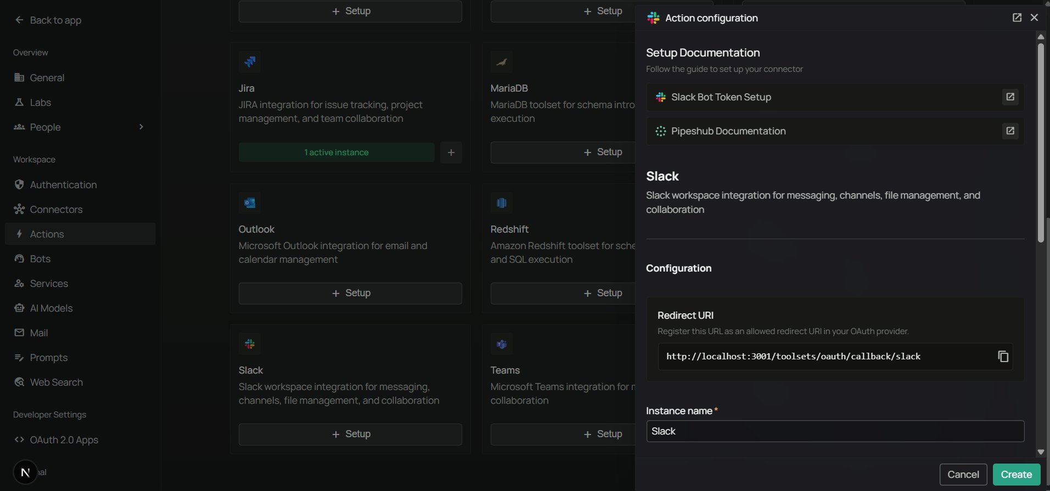The image size is (1050, 491).
Task: Click Setup under Teams card
Action: click(x=563, y=434)
